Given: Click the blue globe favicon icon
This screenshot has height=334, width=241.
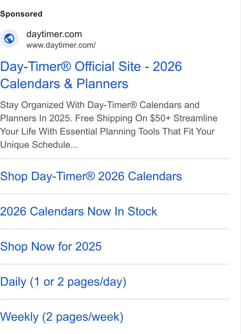Looking at the screenshot, I should pos(9,38).
